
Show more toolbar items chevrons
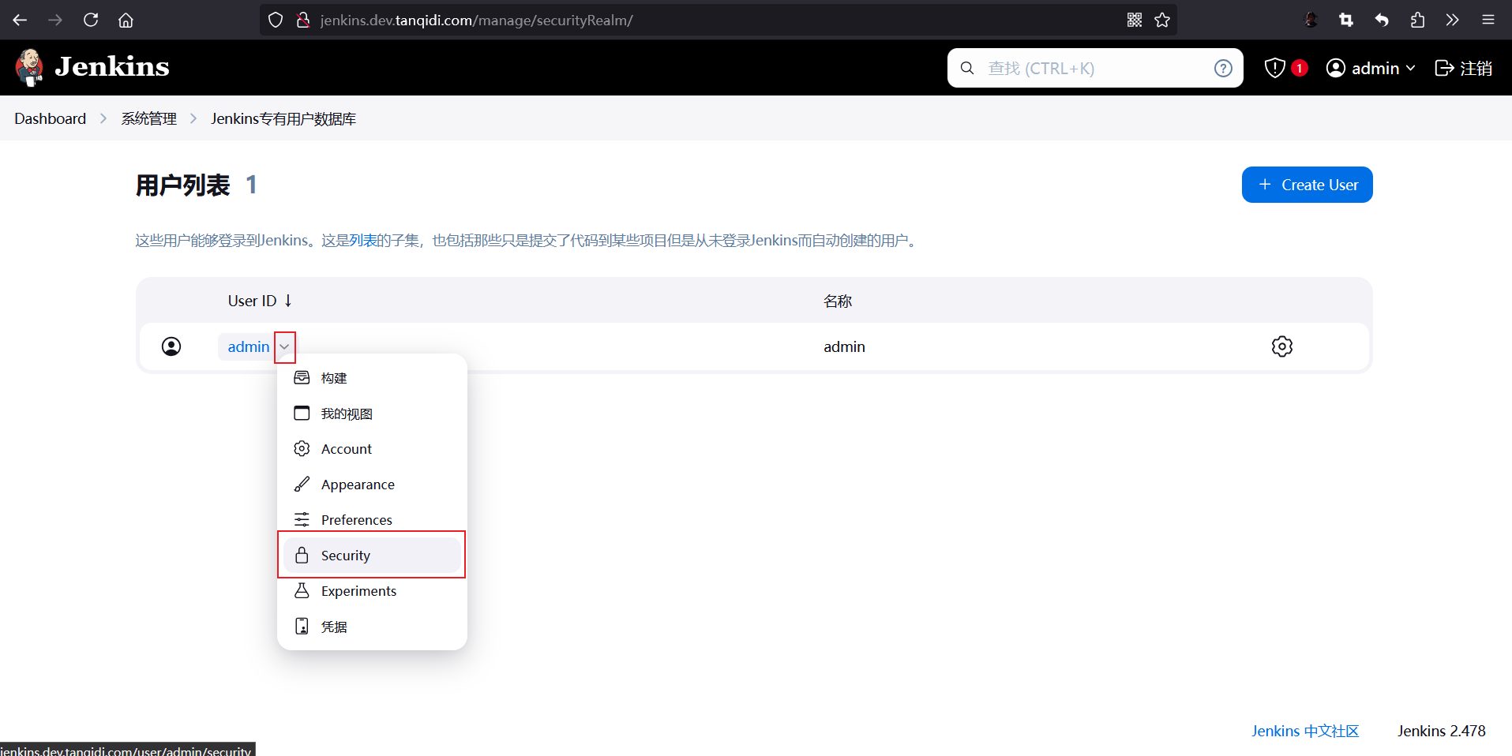pyautogui.click(x=1452, y=20)
